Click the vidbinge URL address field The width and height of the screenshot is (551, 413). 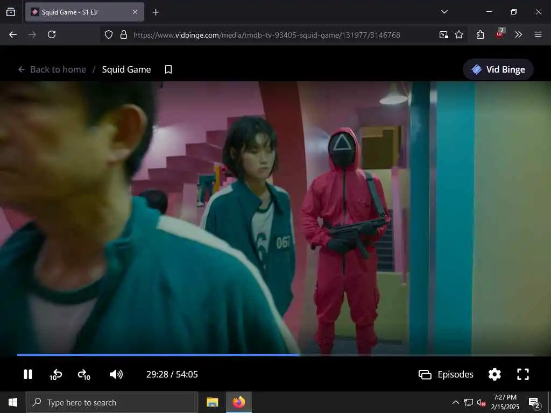pyautogui.click(x=267, y=35)
